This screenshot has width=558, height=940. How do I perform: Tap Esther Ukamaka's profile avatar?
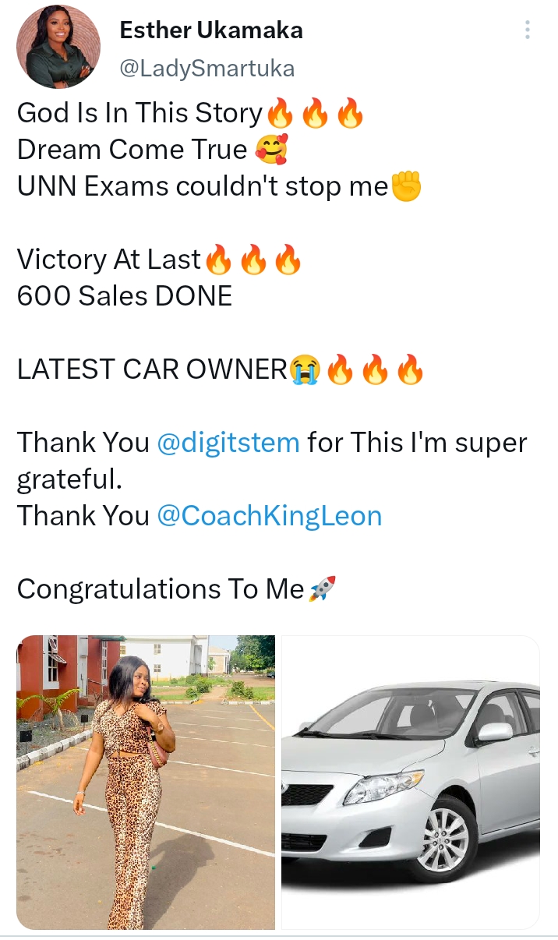pyautogui.click(x=58, y=47)
